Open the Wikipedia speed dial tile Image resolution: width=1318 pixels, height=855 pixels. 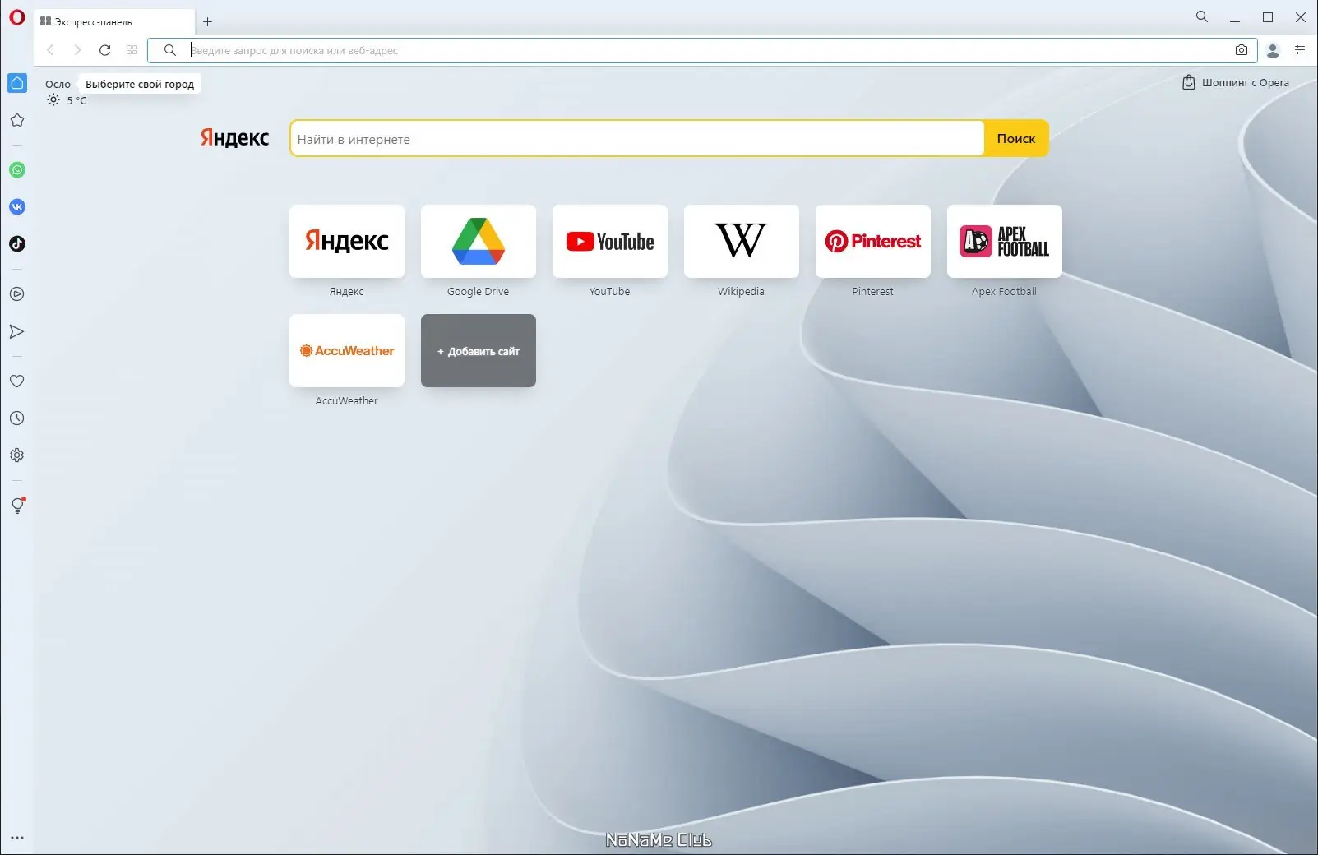[742, 241]
